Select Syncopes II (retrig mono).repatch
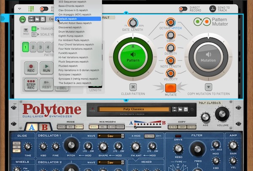The image size is (253, 171). (78, 79)
